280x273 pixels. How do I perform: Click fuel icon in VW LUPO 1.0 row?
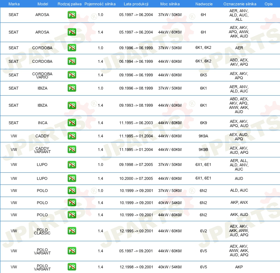tap(72, 165)
